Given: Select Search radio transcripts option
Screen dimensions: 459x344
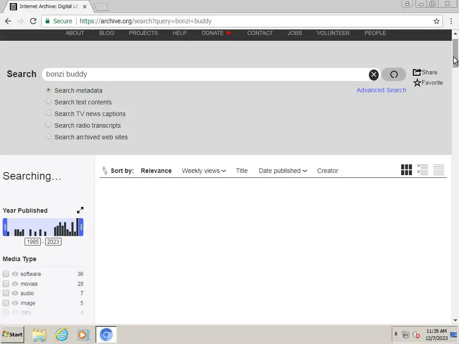Looking at the screenshot, I should [48, 125].
